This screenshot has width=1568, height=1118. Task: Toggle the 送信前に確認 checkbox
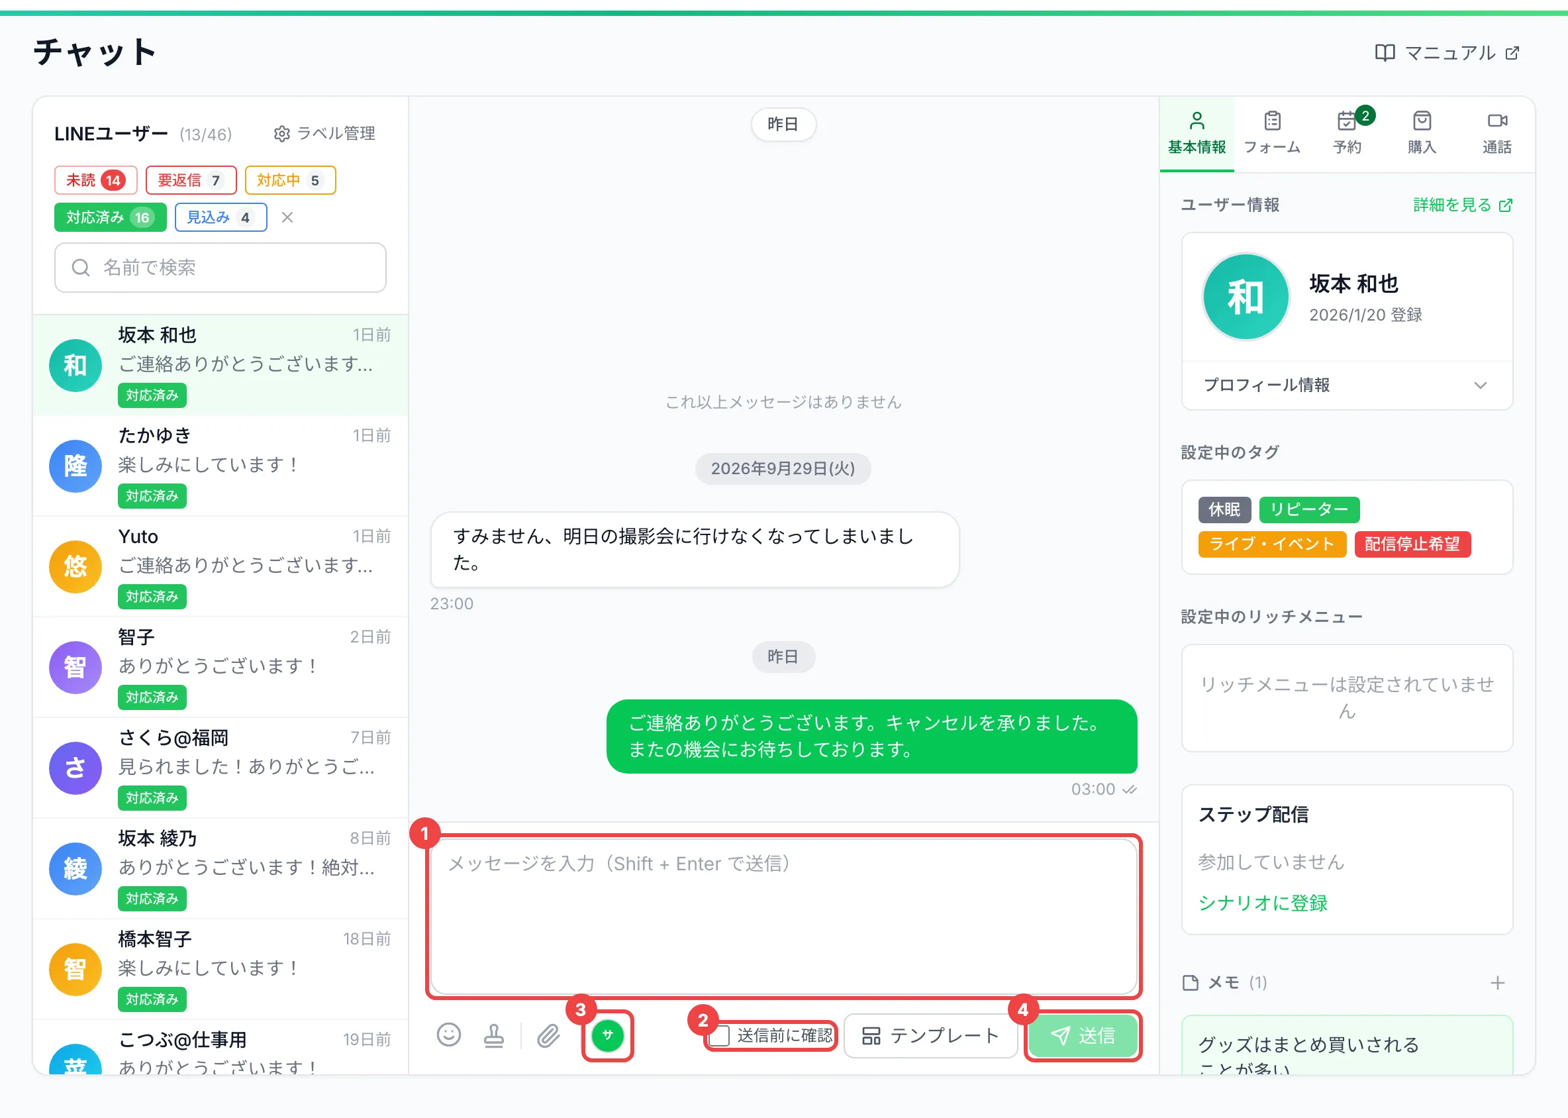719,1035
